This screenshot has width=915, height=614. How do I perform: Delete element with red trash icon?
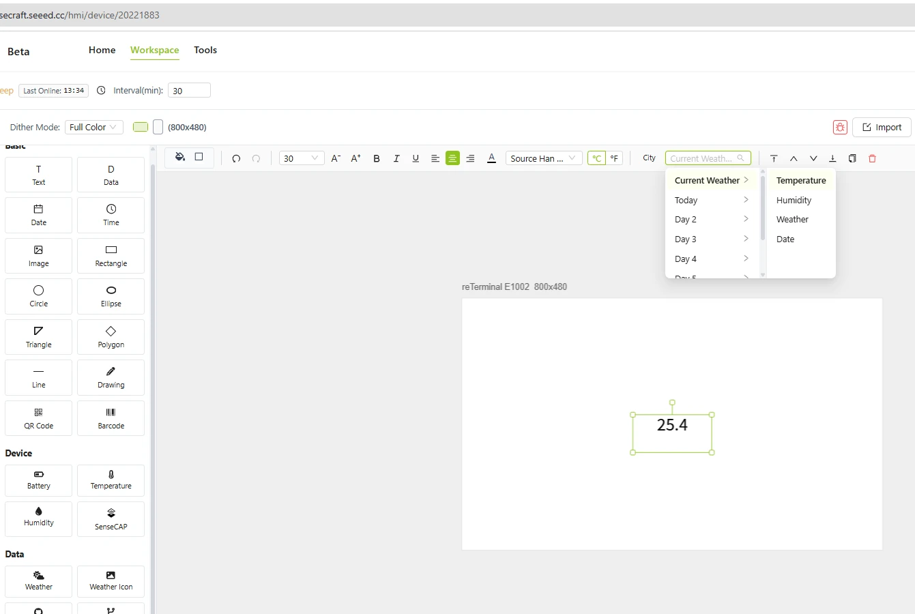point(872,158)
